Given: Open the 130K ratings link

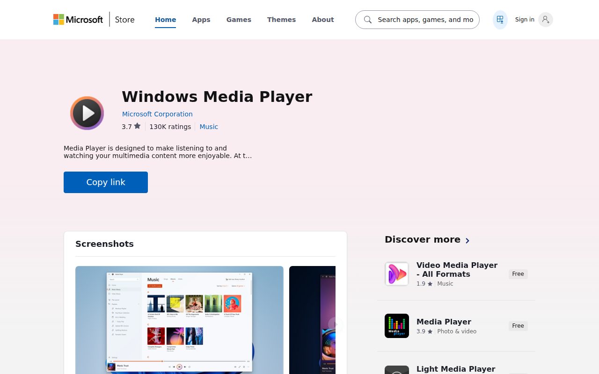Looking at the screenshot, I should (170, 127).
